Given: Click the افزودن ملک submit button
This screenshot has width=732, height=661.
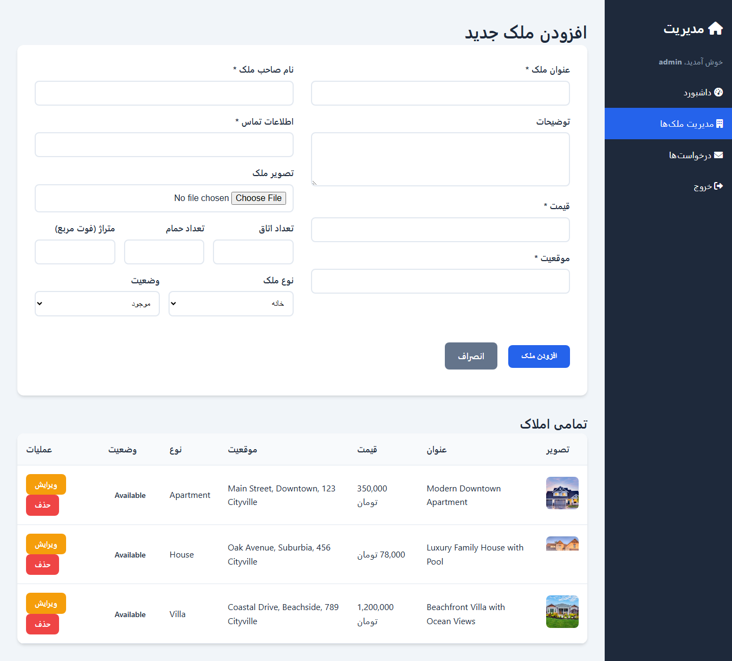Looking at the screenshot, I should point(539,356).
